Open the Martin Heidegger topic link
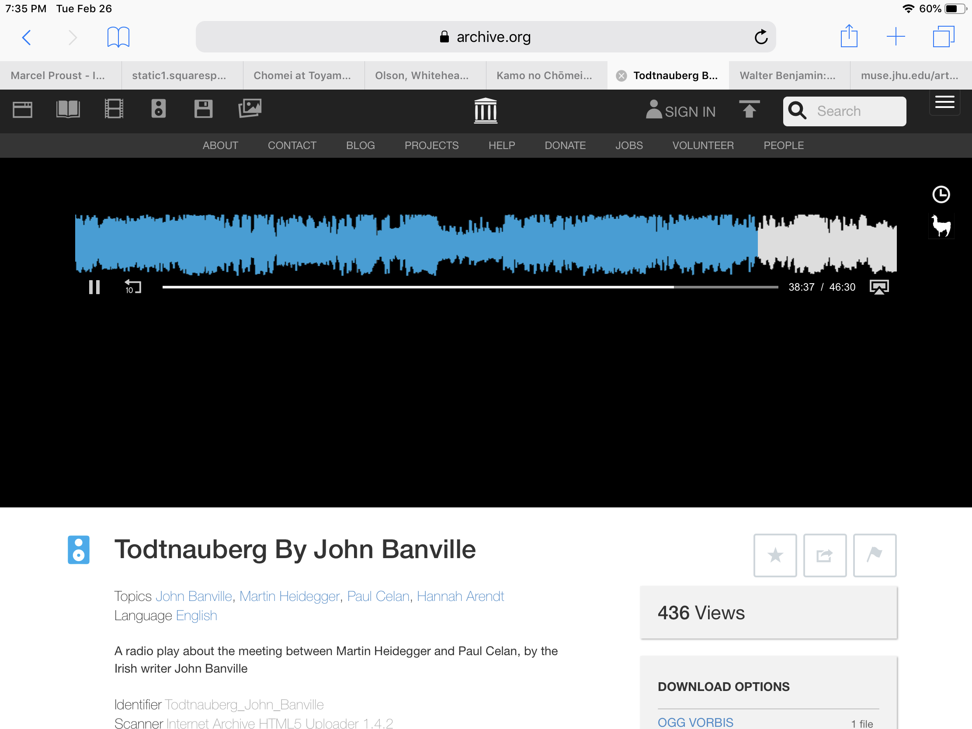Image resolution: width=972 pixels, height=729 pixels. (x=290, y=596)
